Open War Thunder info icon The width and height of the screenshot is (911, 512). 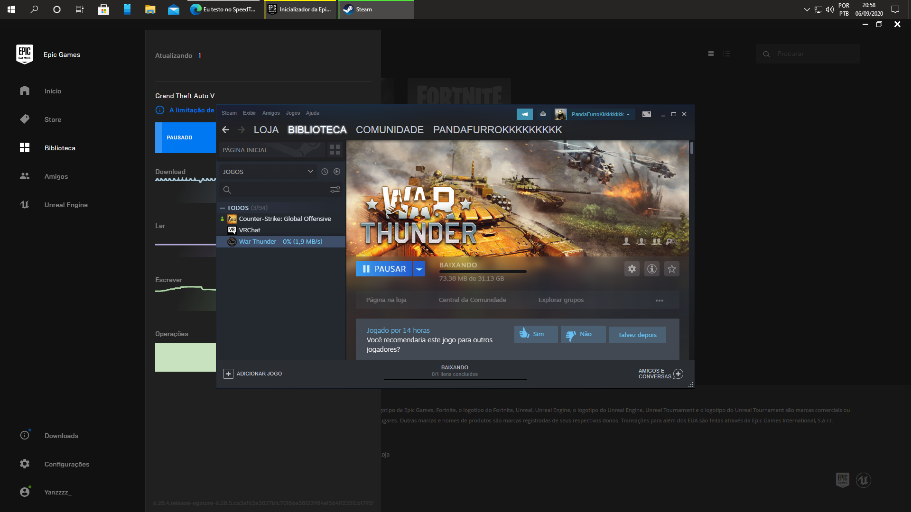(x=652, y=269)
